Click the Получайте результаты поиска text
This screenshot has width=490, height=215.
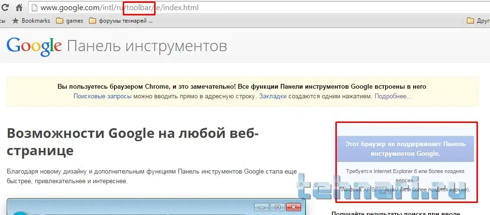pos(395,214)
